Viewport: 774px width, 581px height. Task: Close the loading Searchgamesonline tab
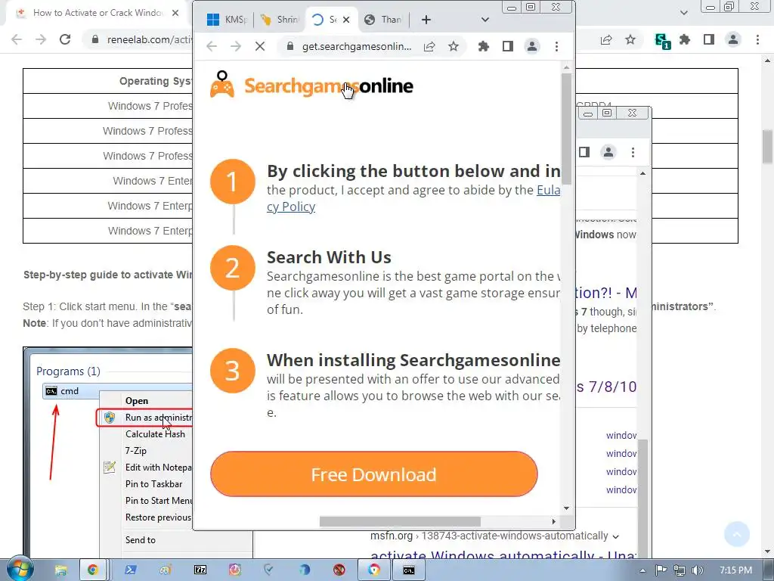346,20
